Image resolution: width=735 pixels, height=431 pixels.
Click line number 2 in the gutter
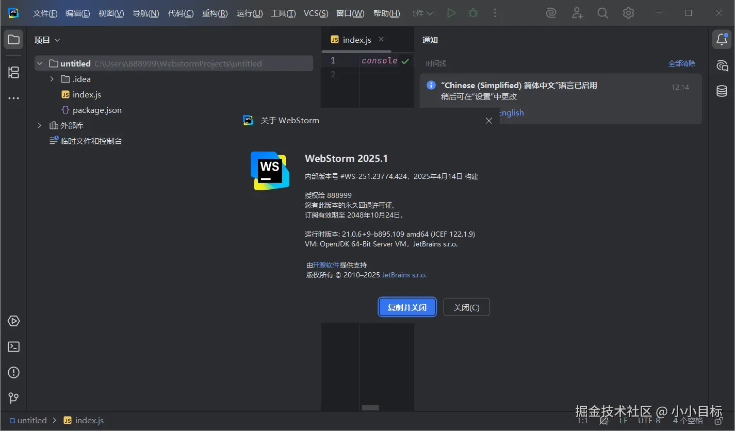pos(333,75)
